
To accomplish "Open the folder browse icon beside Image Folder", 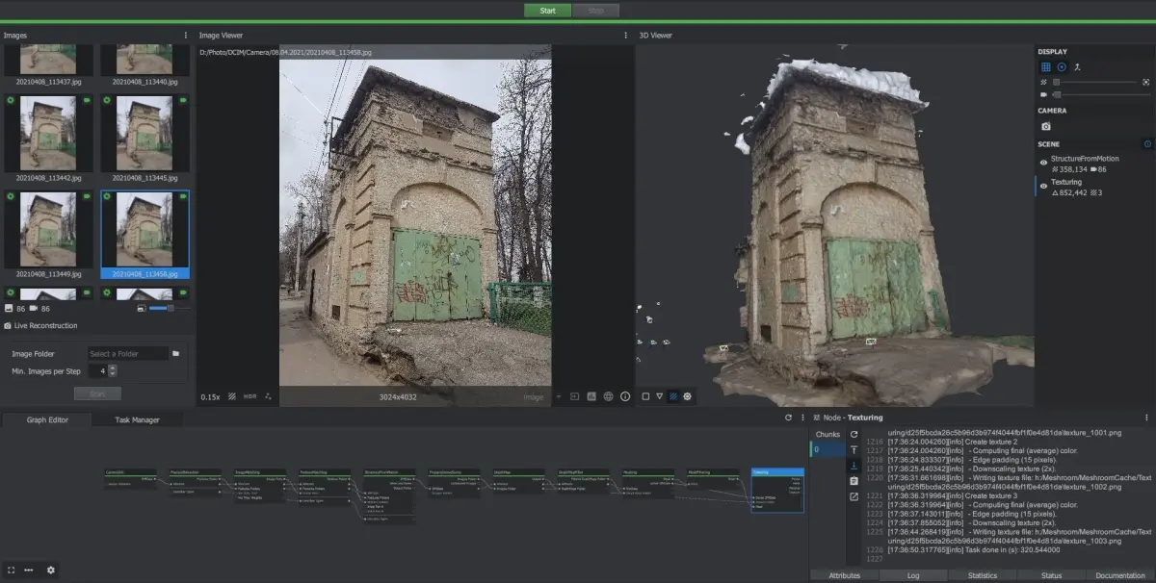I will click(176, 354).
